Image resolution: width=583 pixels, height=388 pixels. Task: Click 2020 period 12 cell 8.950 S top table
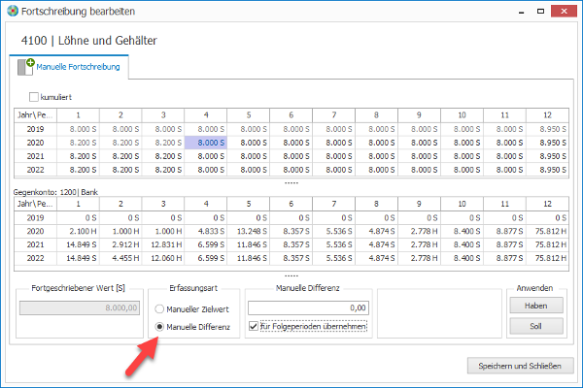(x=547, y=143)
